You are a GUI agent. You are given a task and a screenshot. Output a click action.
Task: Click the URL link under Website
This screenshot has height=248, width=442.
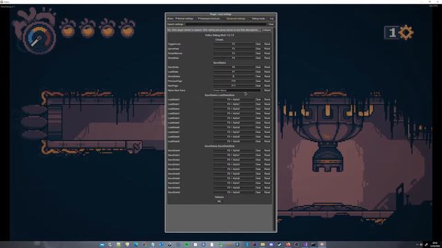click(x=219, y=201)
